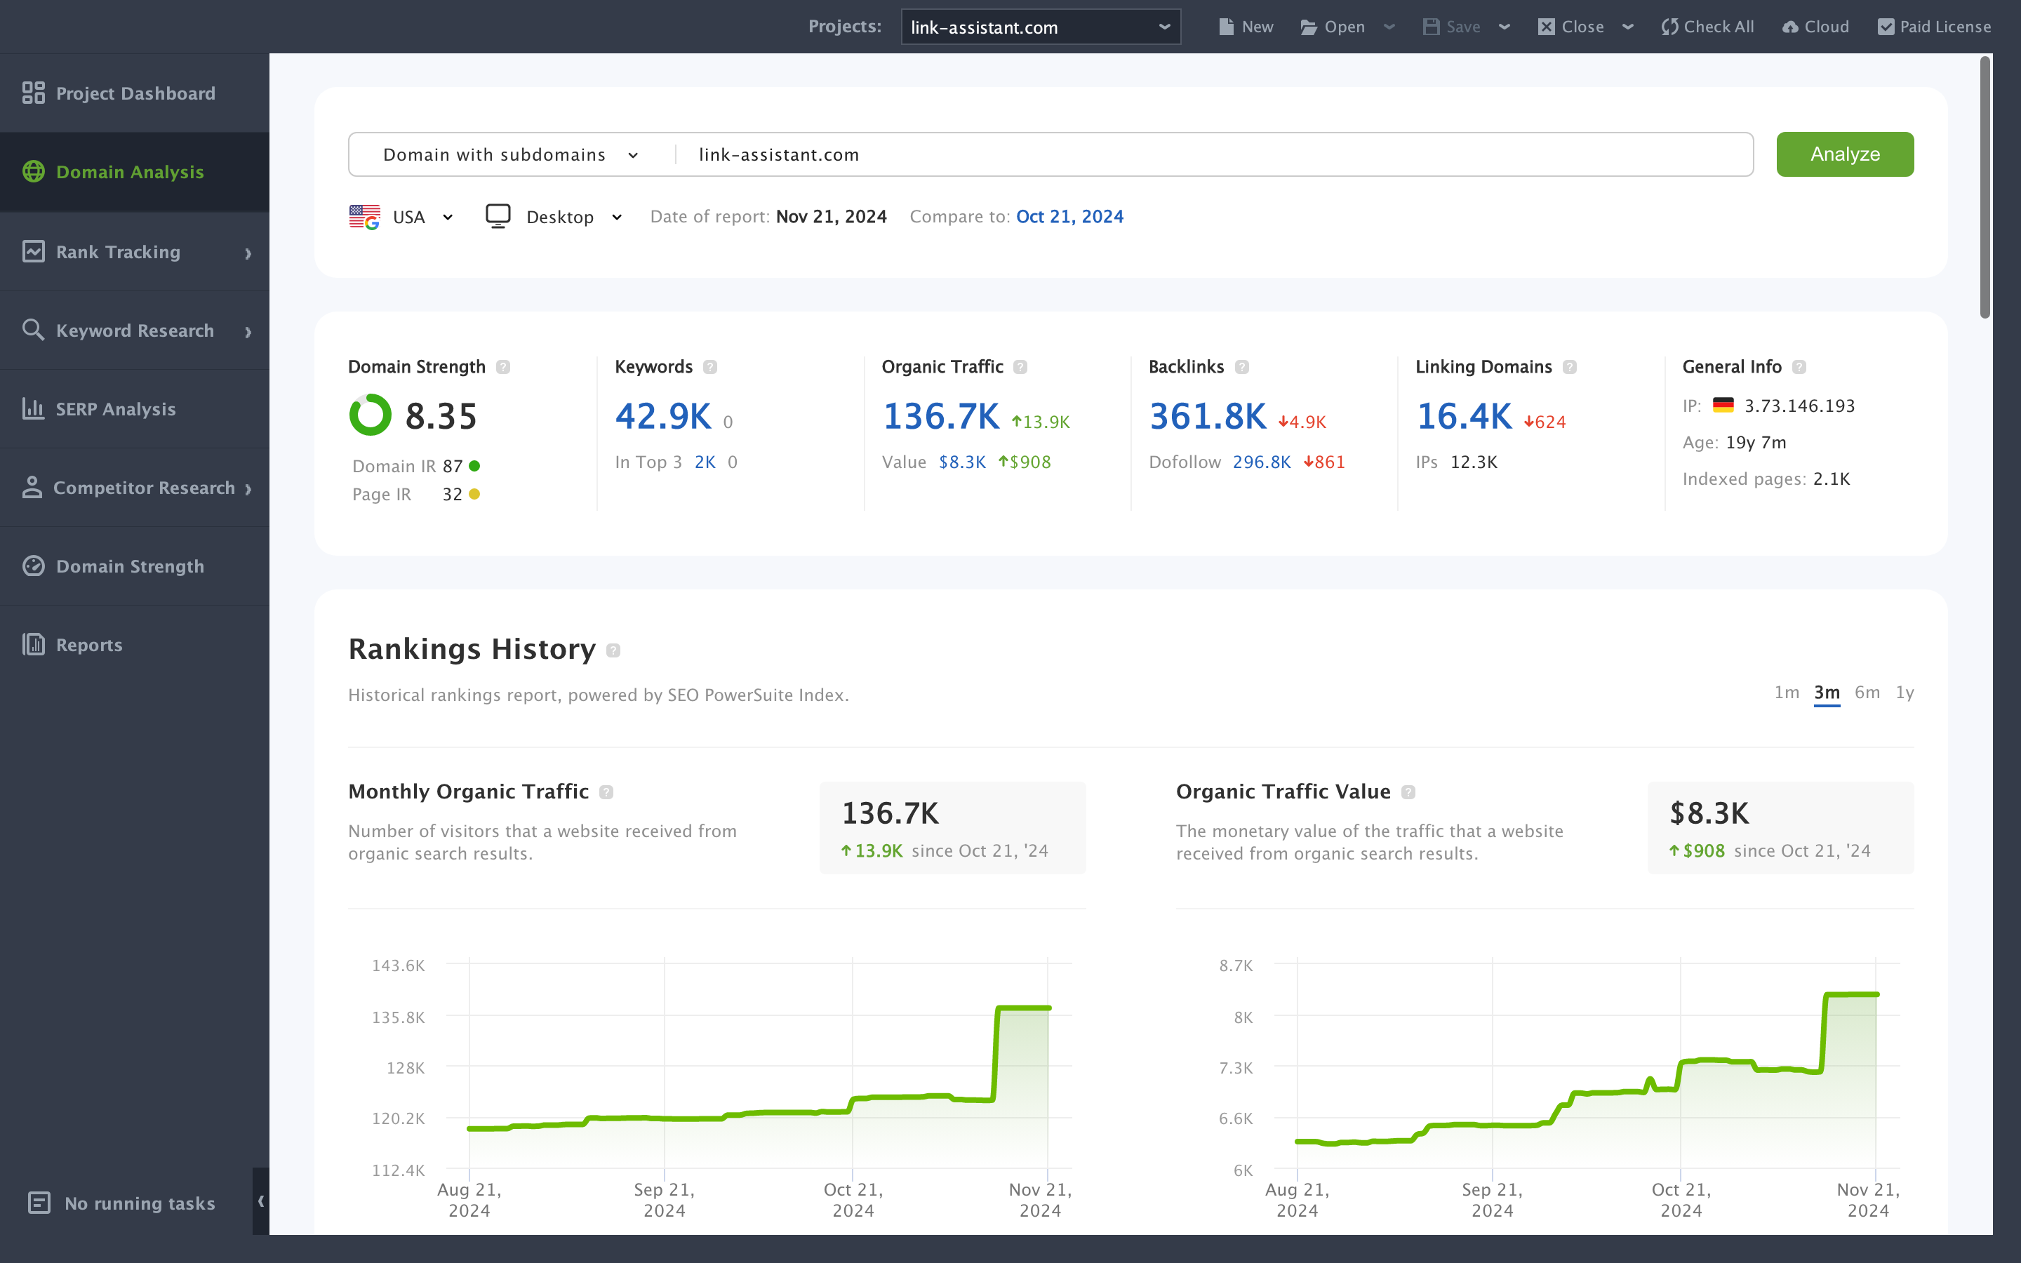Screen dimensions: 2021x1263
Task: Expand Keyword Research submenu arrow
Action: point(248,332)
